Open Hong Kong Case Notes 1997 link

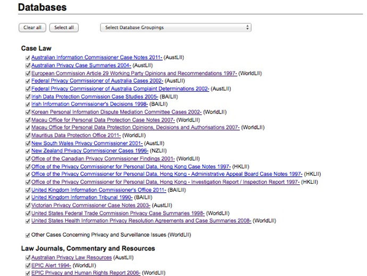tap(131, 166)
